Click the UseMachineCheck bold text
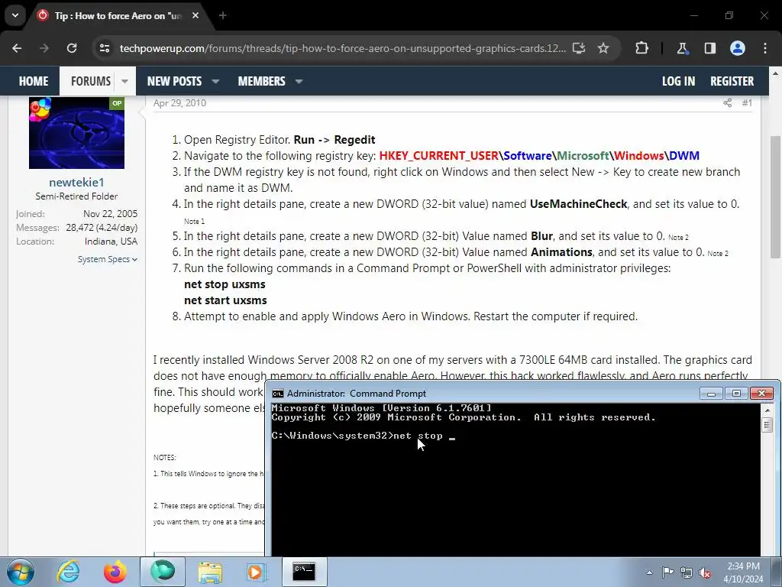The image size is (782, 587). coord(579,203)
